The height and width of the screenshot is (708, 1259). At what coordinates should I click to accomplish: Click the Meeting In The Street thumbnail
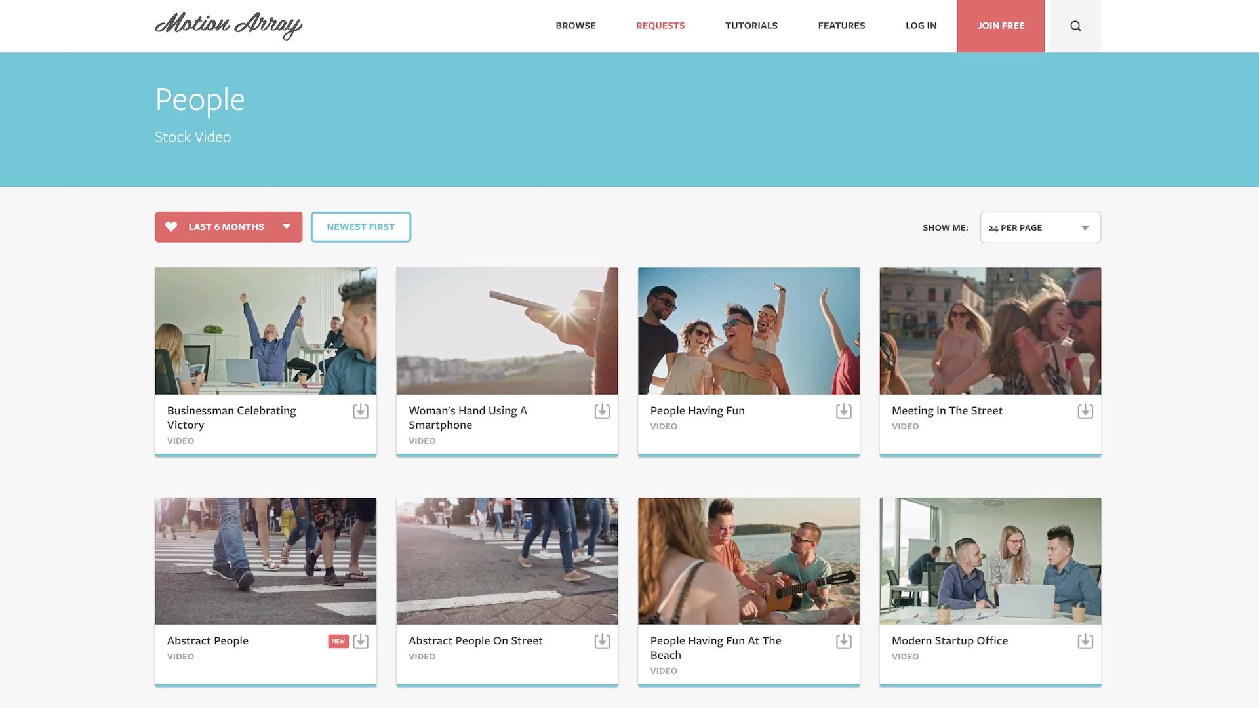pos(990,331)
